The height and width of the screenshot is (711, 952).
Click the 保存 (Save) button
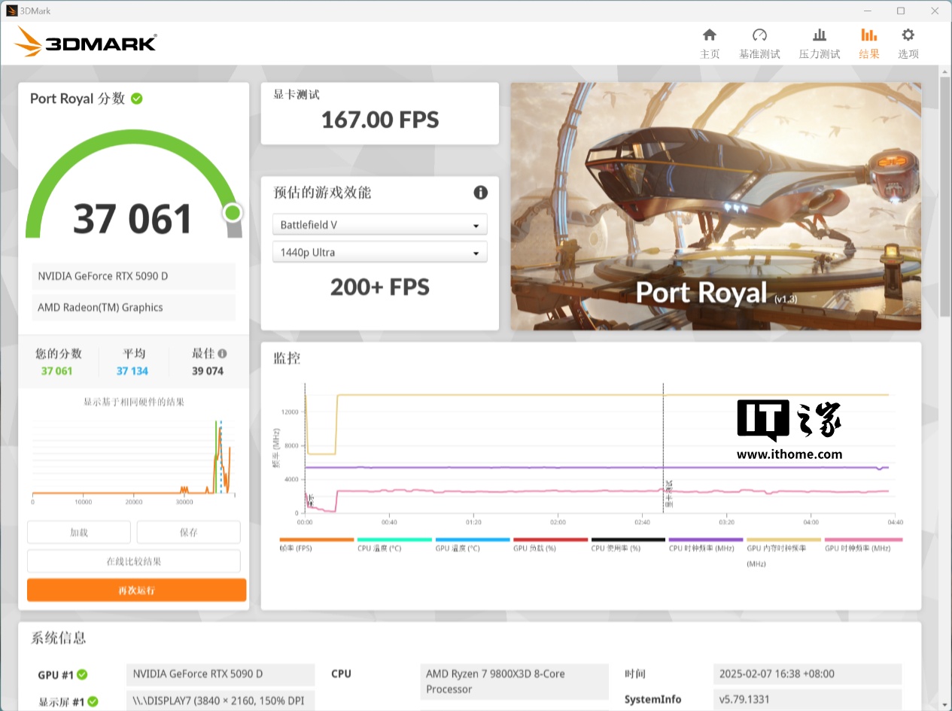point(188,532)
